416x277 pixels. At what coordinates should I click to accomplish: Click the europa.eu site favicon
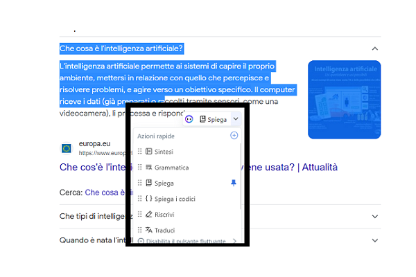(67, 148)
